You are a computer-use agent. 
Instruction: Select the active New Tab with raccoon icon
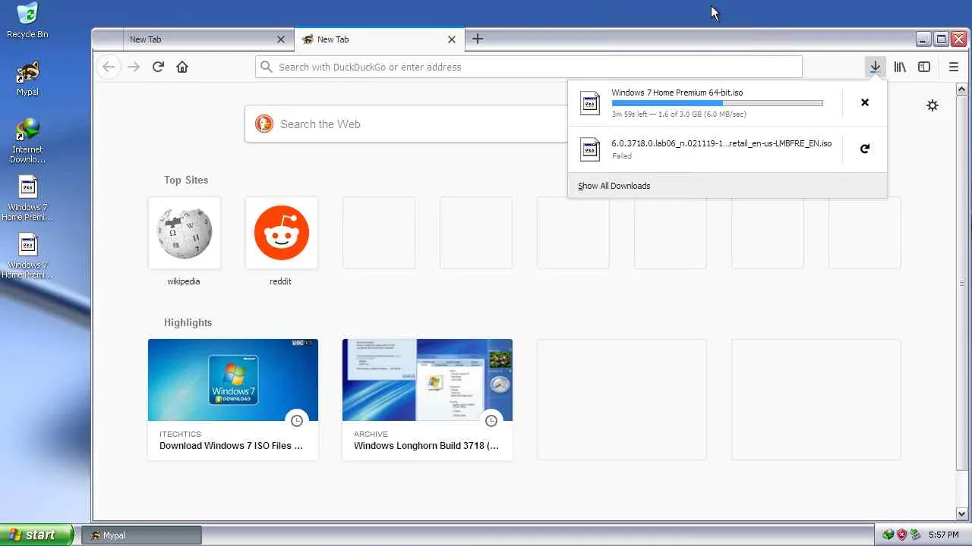(379, 39)
